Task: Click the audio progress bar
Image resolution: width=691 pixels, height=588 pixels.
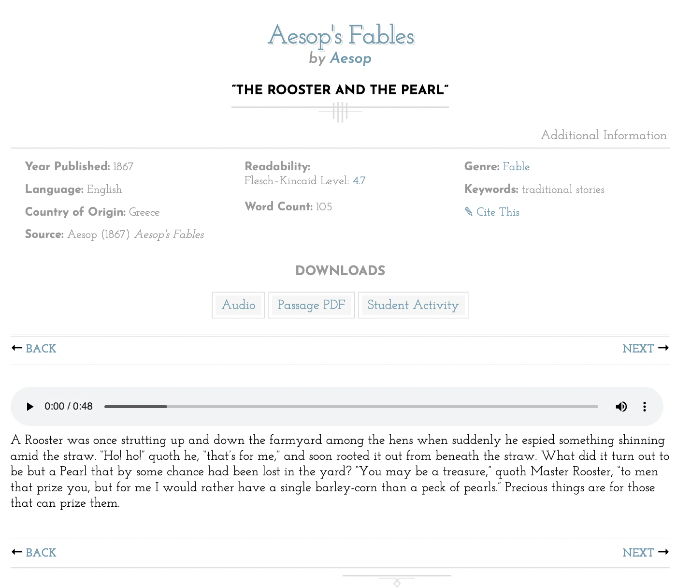Action: (351, 407)
